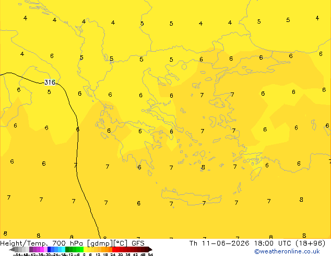Click the 54 value under the legend
Image resolution: width=331 pixels, height=256 pixels.
(x=150, y=255)
